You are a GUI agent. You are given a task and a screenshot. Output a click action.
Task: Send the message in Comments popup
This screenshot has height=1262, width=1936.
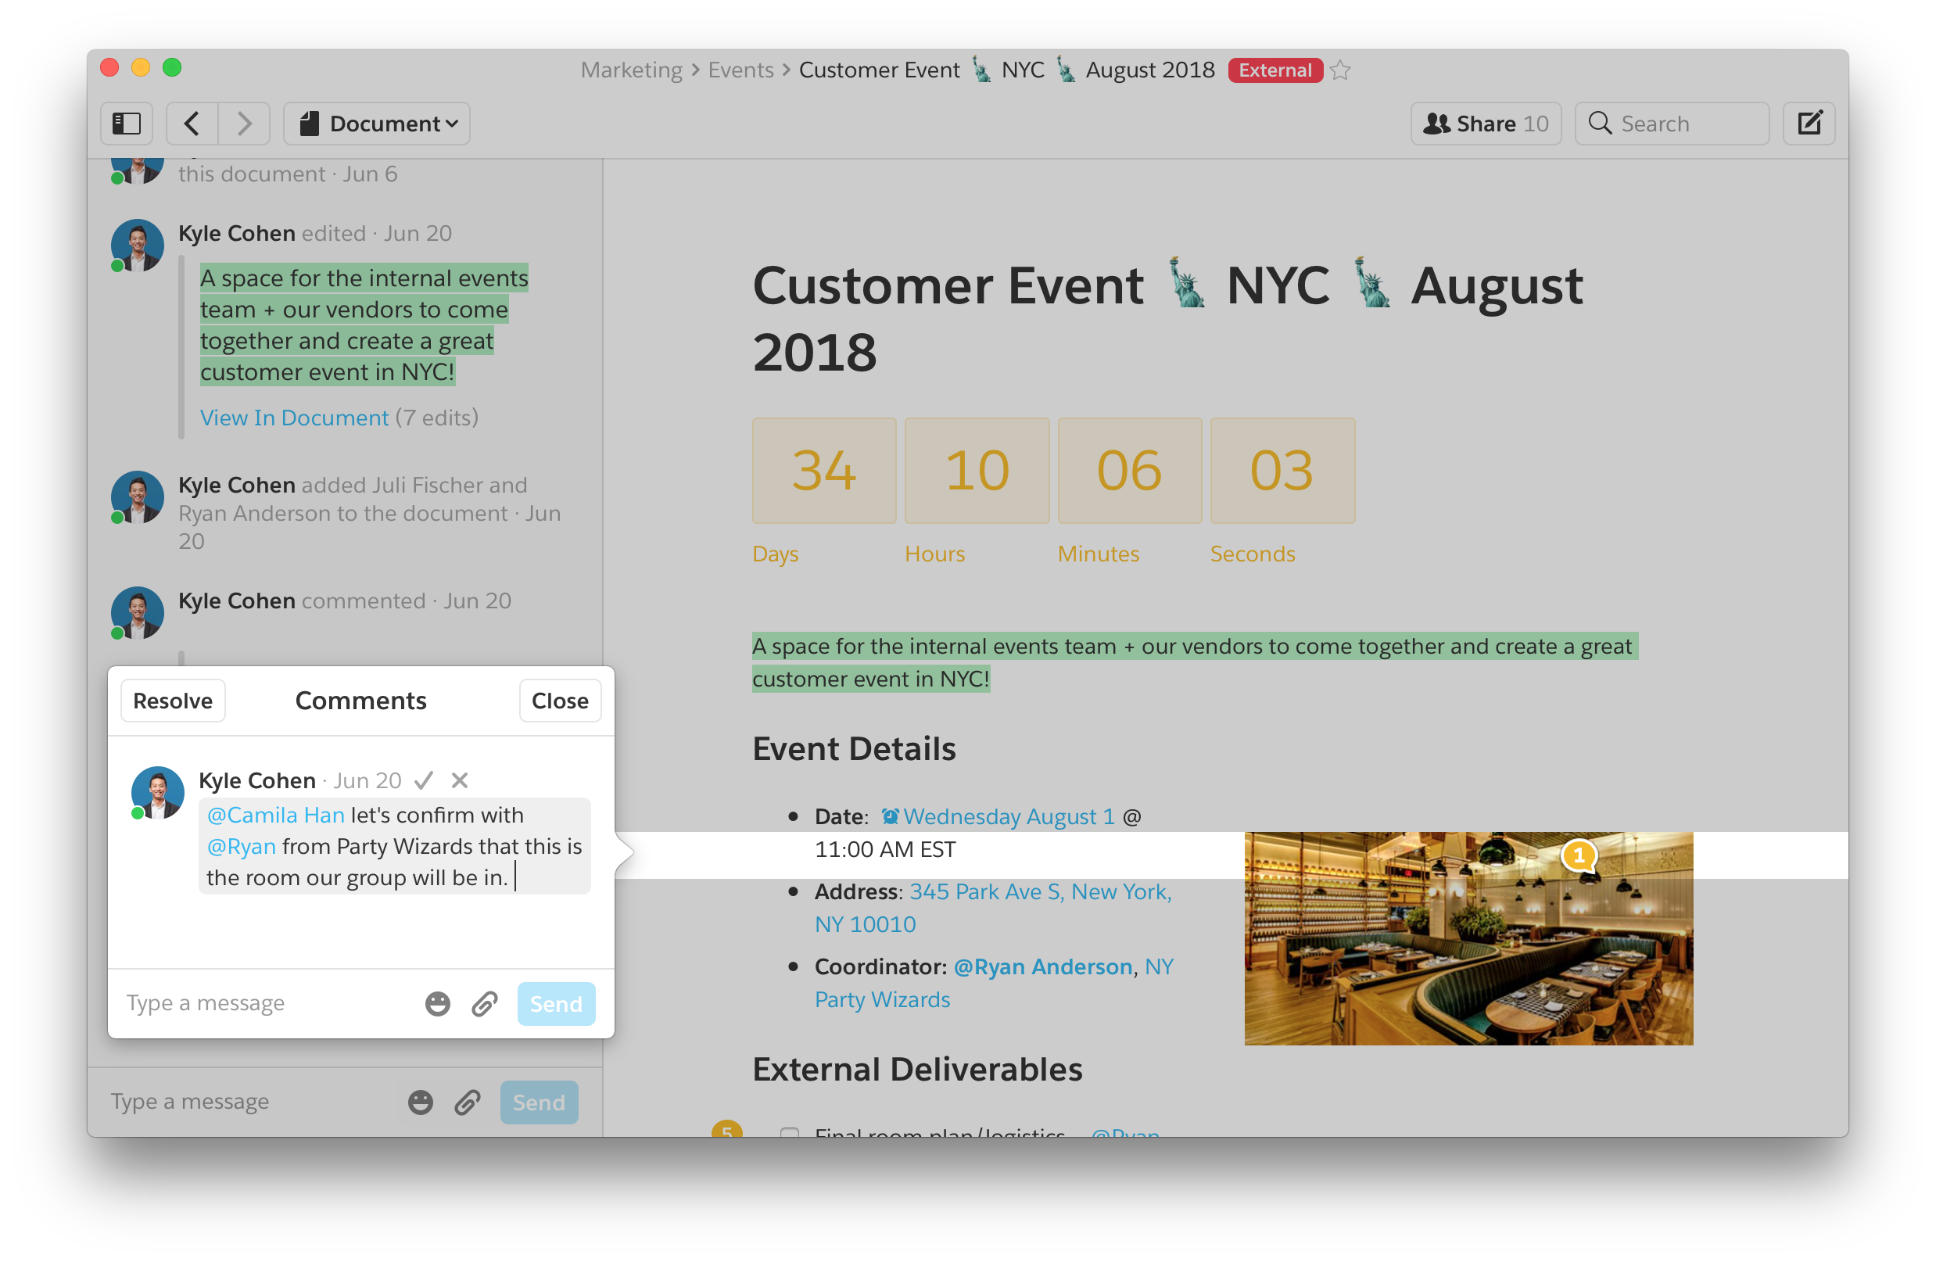pyautogui.click(x=557, y=1004)
